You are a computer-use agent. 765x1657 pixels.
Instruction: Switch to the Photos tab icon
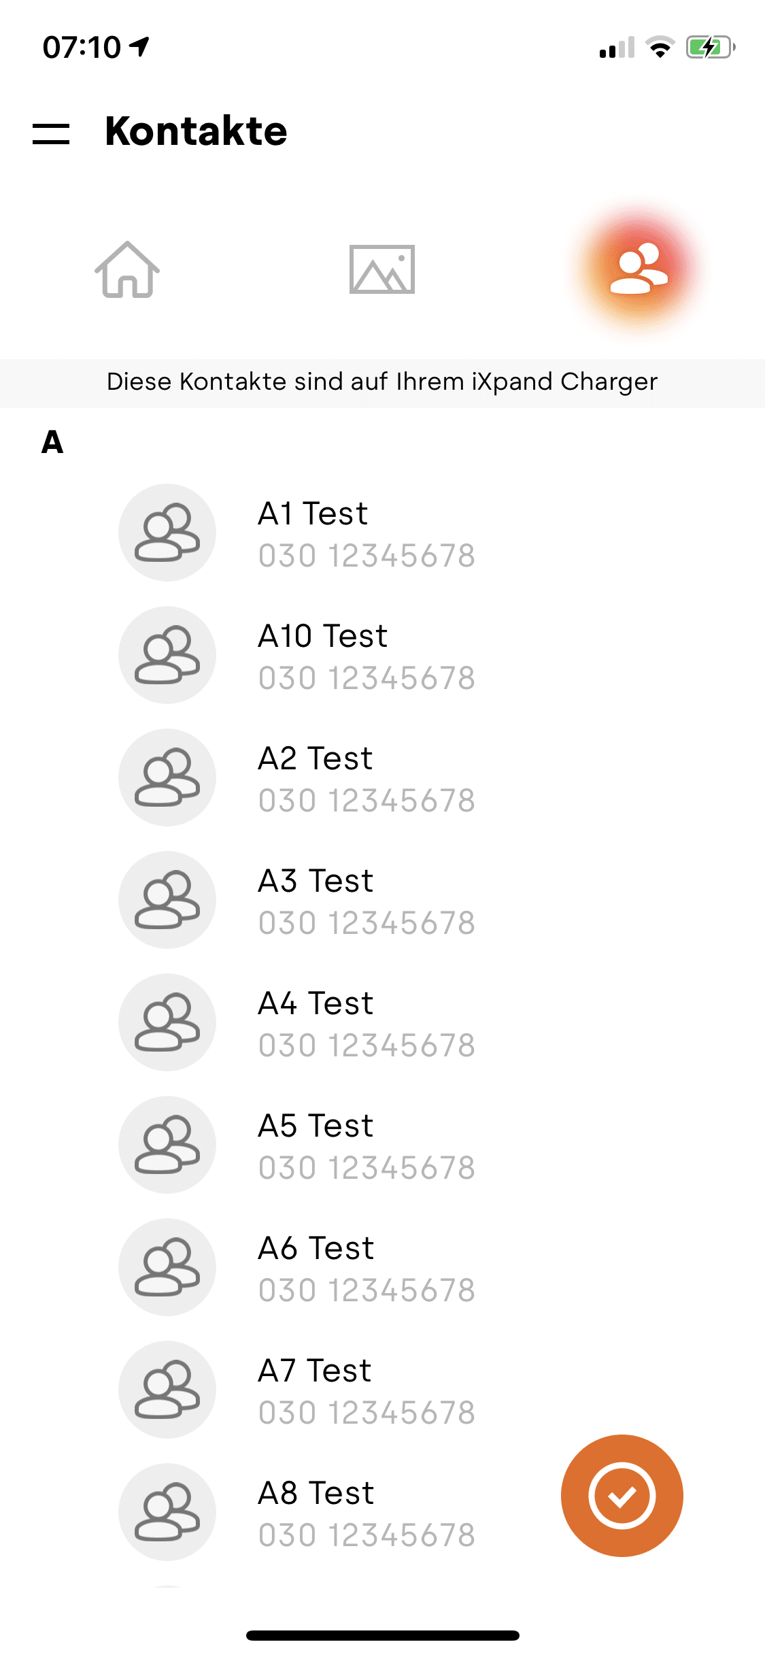pos(381,269)
